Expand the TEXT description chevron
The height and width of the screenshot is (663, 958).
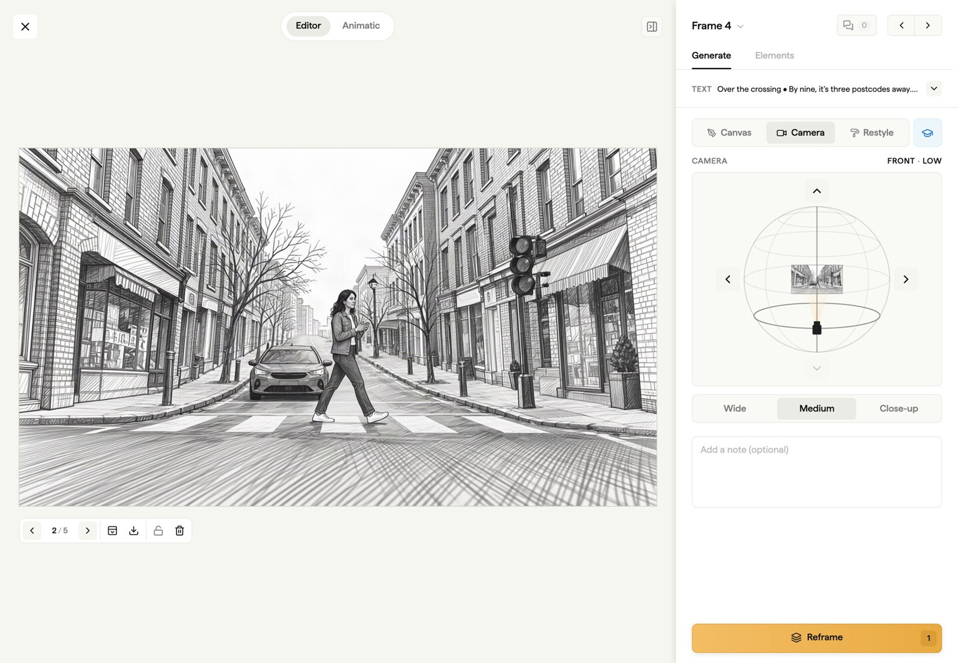(934, 88)
